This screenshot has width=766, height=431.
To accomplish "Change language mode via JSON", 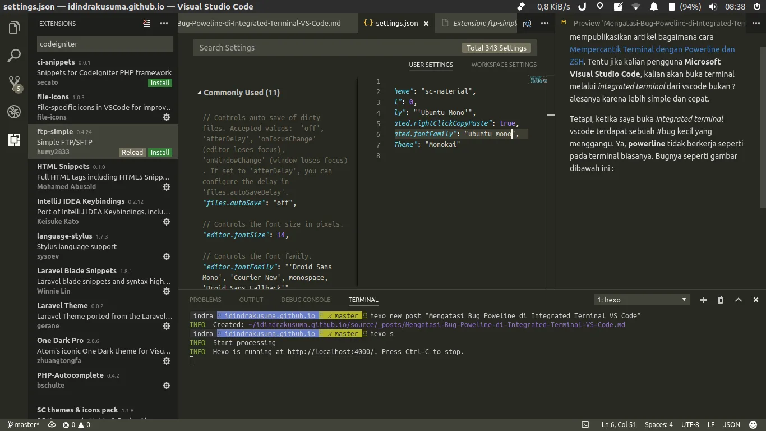I will 731,425.
